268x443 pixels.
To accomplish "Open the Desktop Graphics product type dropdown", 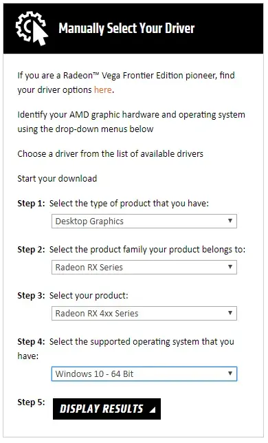I will (144, 221).
